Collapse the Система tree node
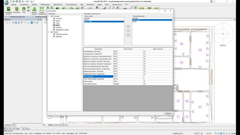240x135 pixels. pos(49,16)
